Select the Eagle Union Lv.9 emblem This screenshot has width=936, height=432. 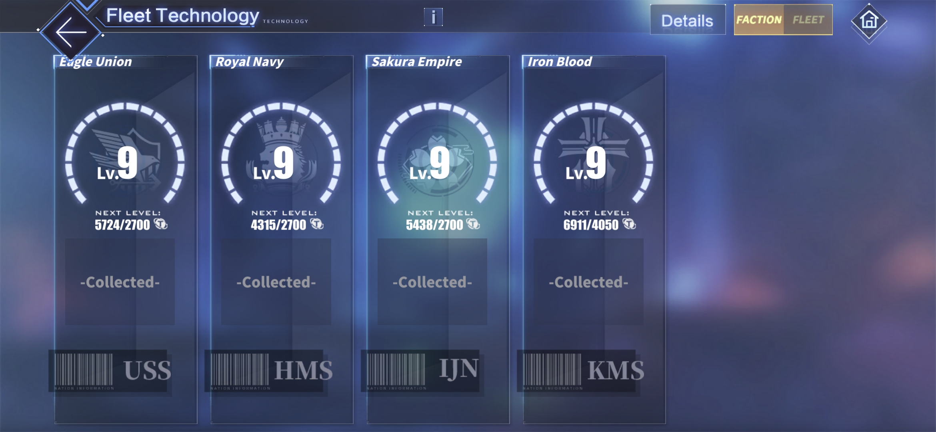coord(125,154)
